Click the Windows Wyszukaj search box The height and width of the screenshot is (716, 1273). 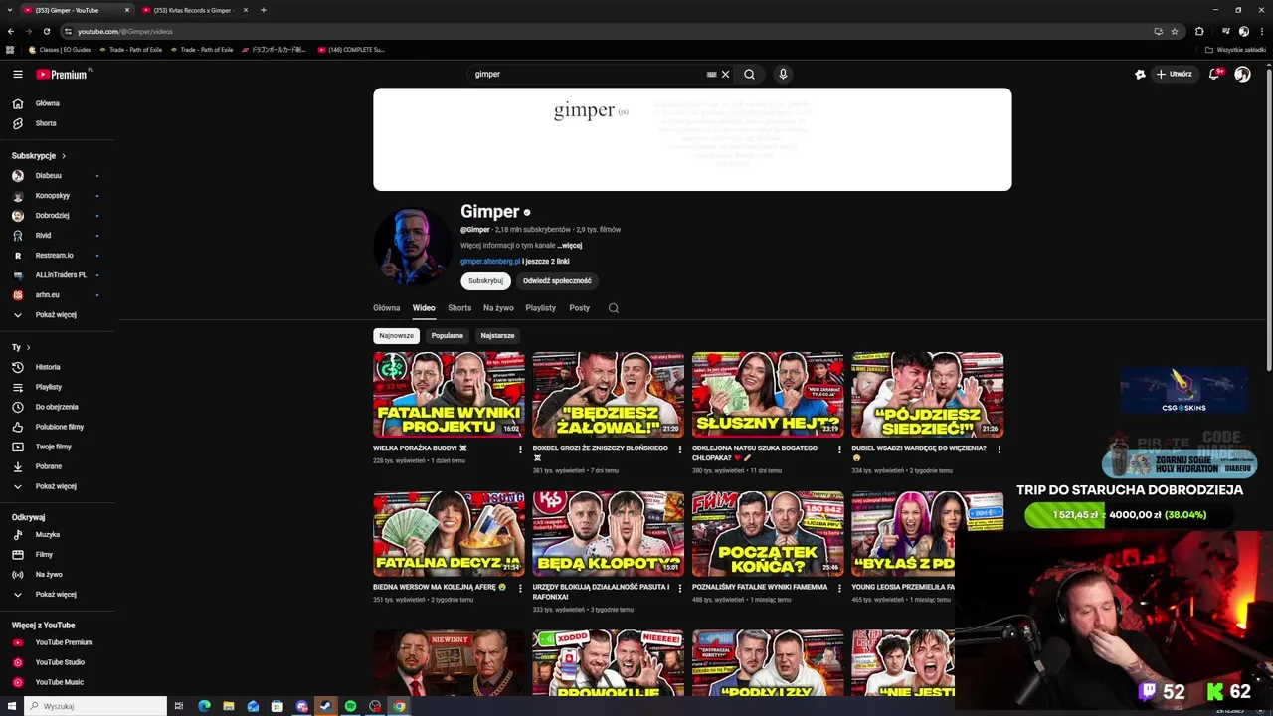coord(94,706)
